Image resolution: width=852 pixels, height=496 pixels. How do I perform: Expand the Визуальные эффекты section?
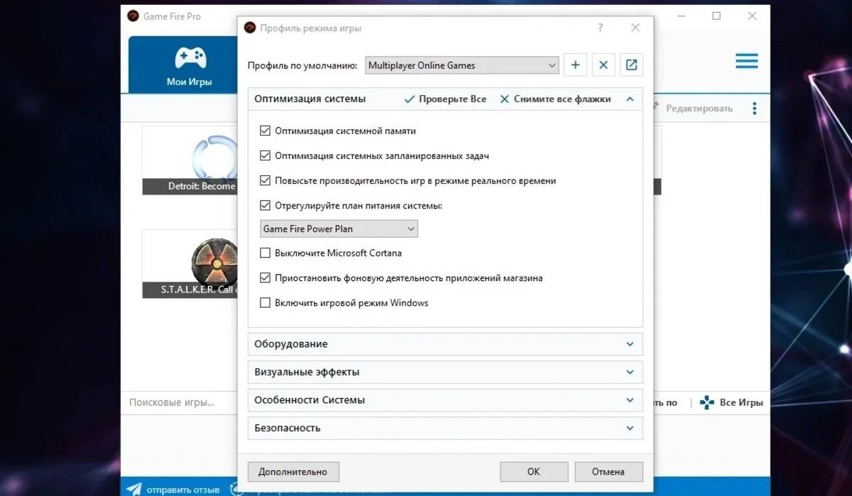tap(445, 372)
